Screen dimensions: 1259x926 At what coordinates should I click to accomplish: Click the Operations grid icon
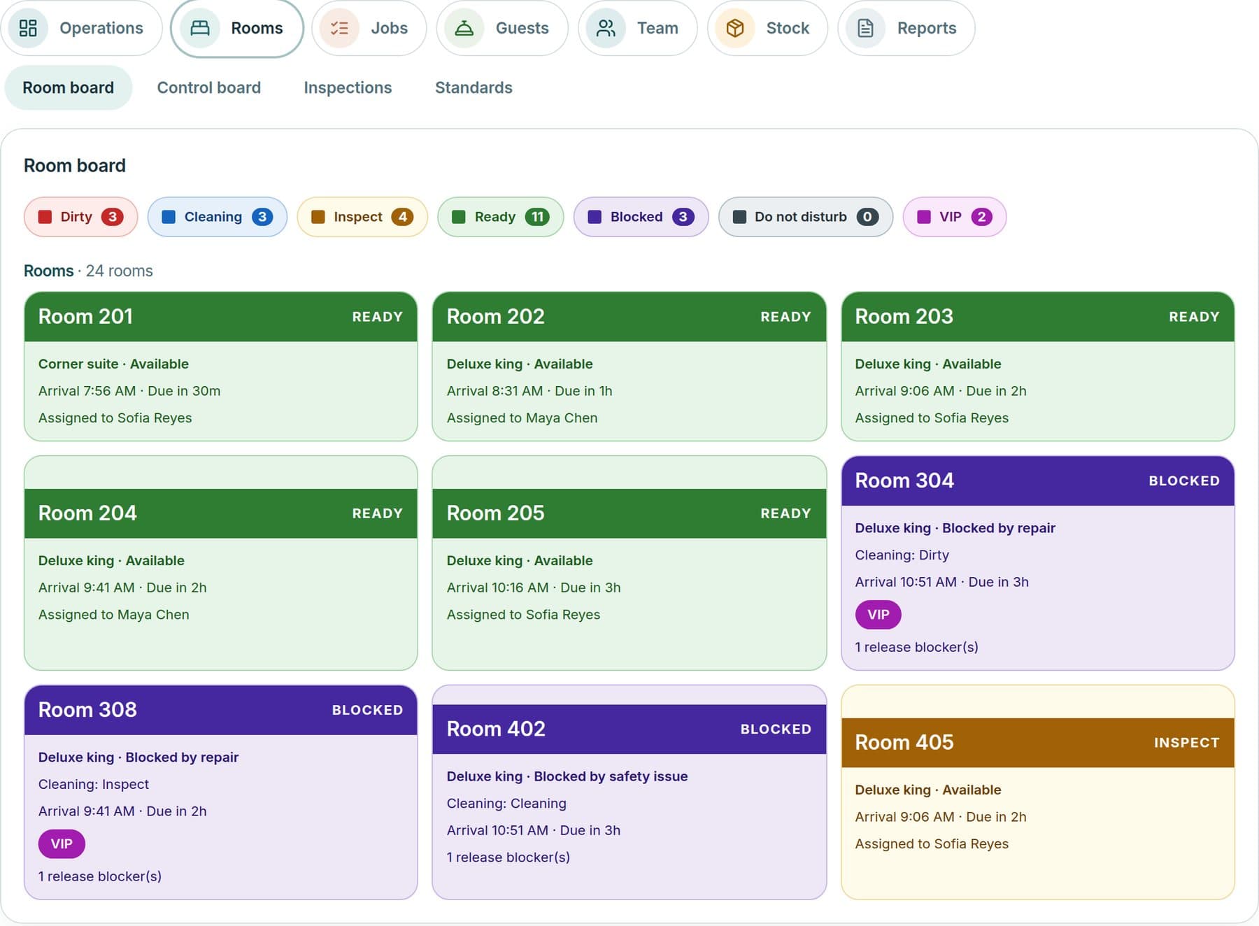click(x=28, y=28)
